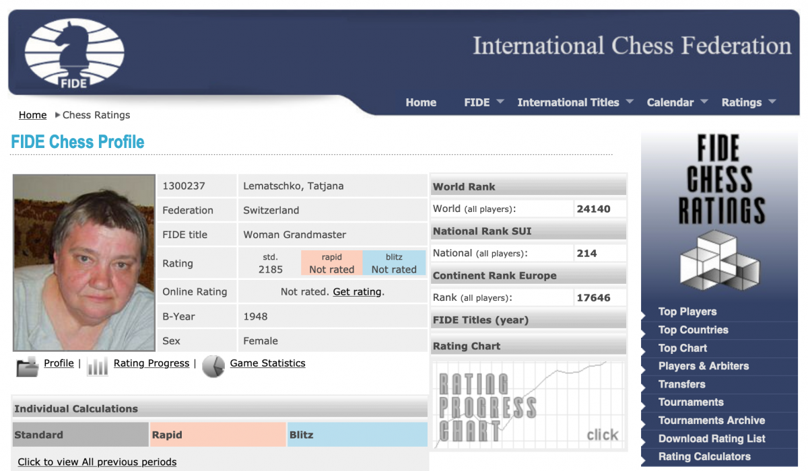Click the FIDE Titles (year) header
The width and height of the screenshot is (808, 471).
tap(529, 320)
